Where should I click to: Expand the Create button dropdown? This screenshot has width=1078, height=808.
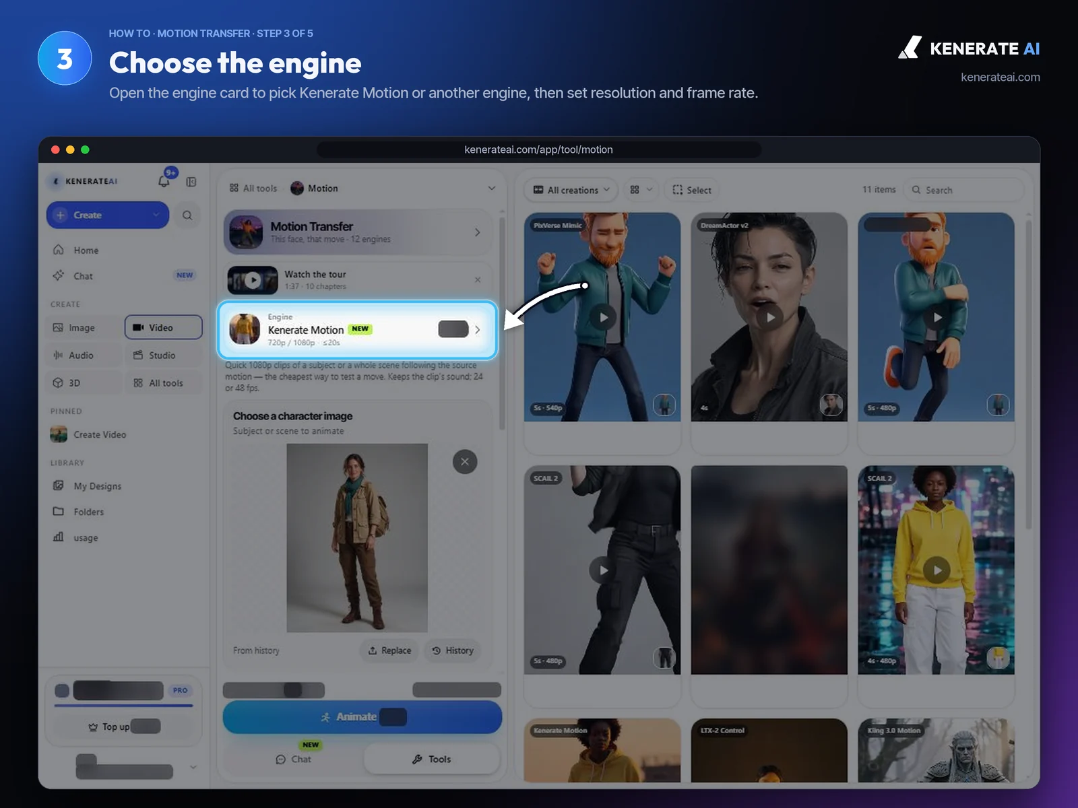tap(156, 215)
